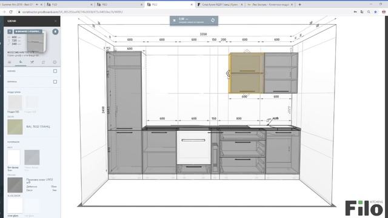Close the active FILO browser tab
The width and height of the screenshot is (388, 218).
(x=192, y=4)
